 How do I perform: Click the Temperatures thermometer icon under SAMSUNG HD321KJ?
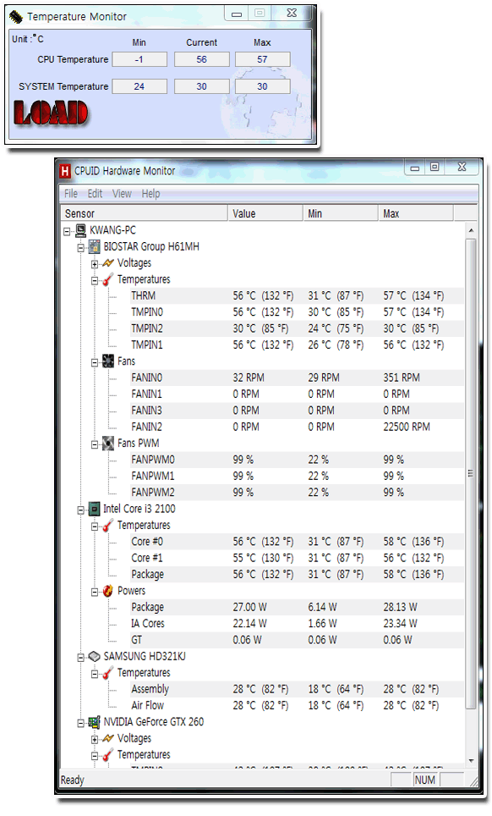click(108, 673)
